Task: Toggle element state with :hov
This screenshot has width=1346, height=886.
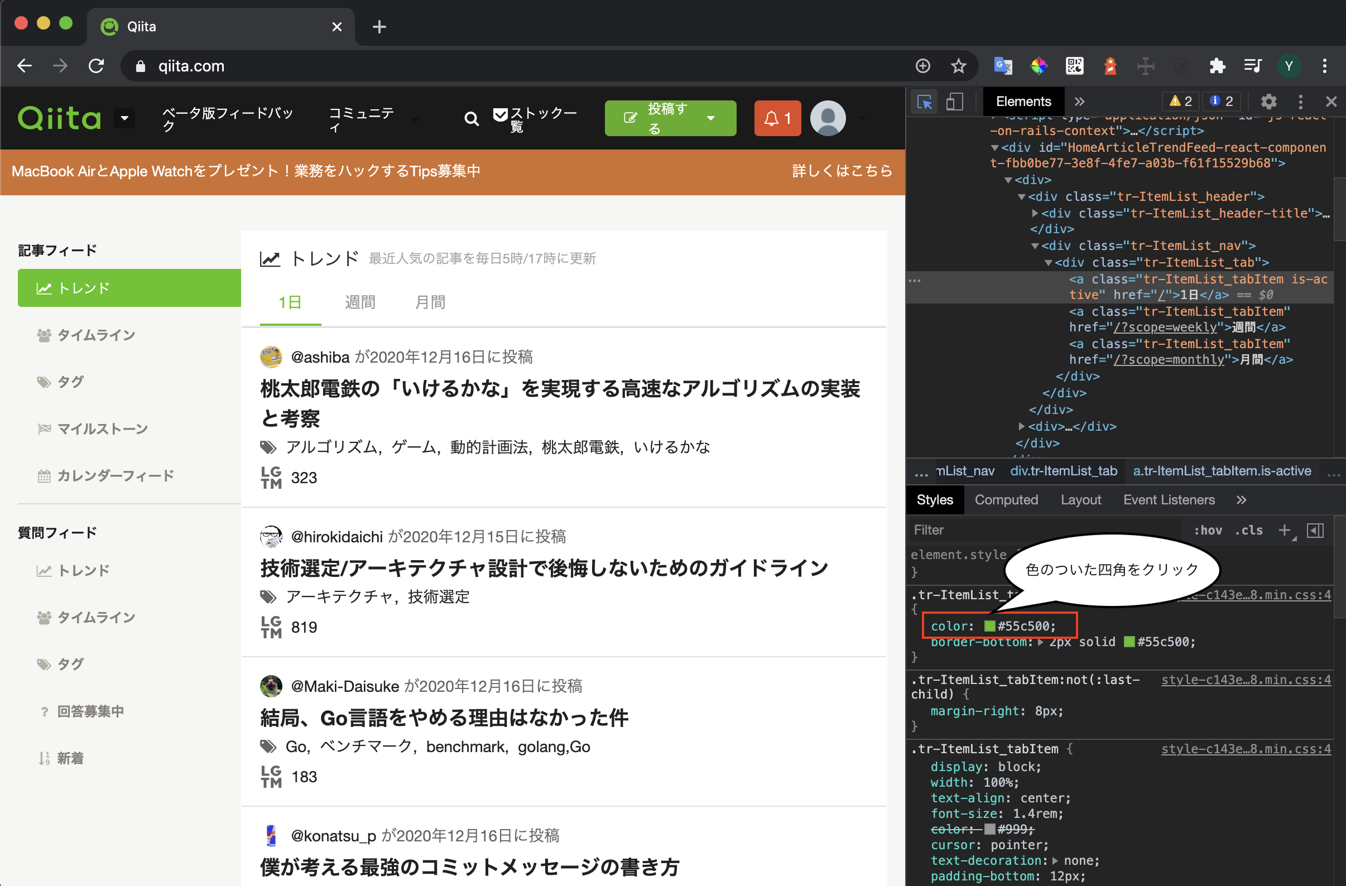Action: tap(1209, 530)
